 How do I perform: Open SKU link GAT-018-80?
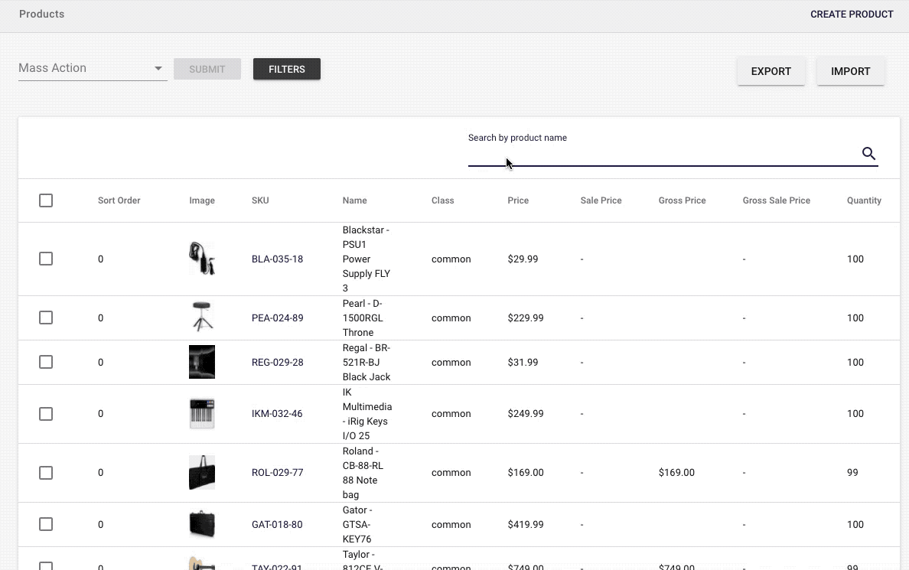276,524
